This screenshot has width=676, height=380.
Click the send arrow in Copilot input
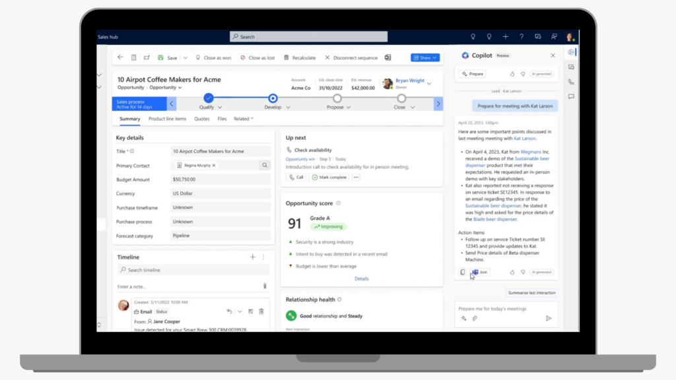548,318
